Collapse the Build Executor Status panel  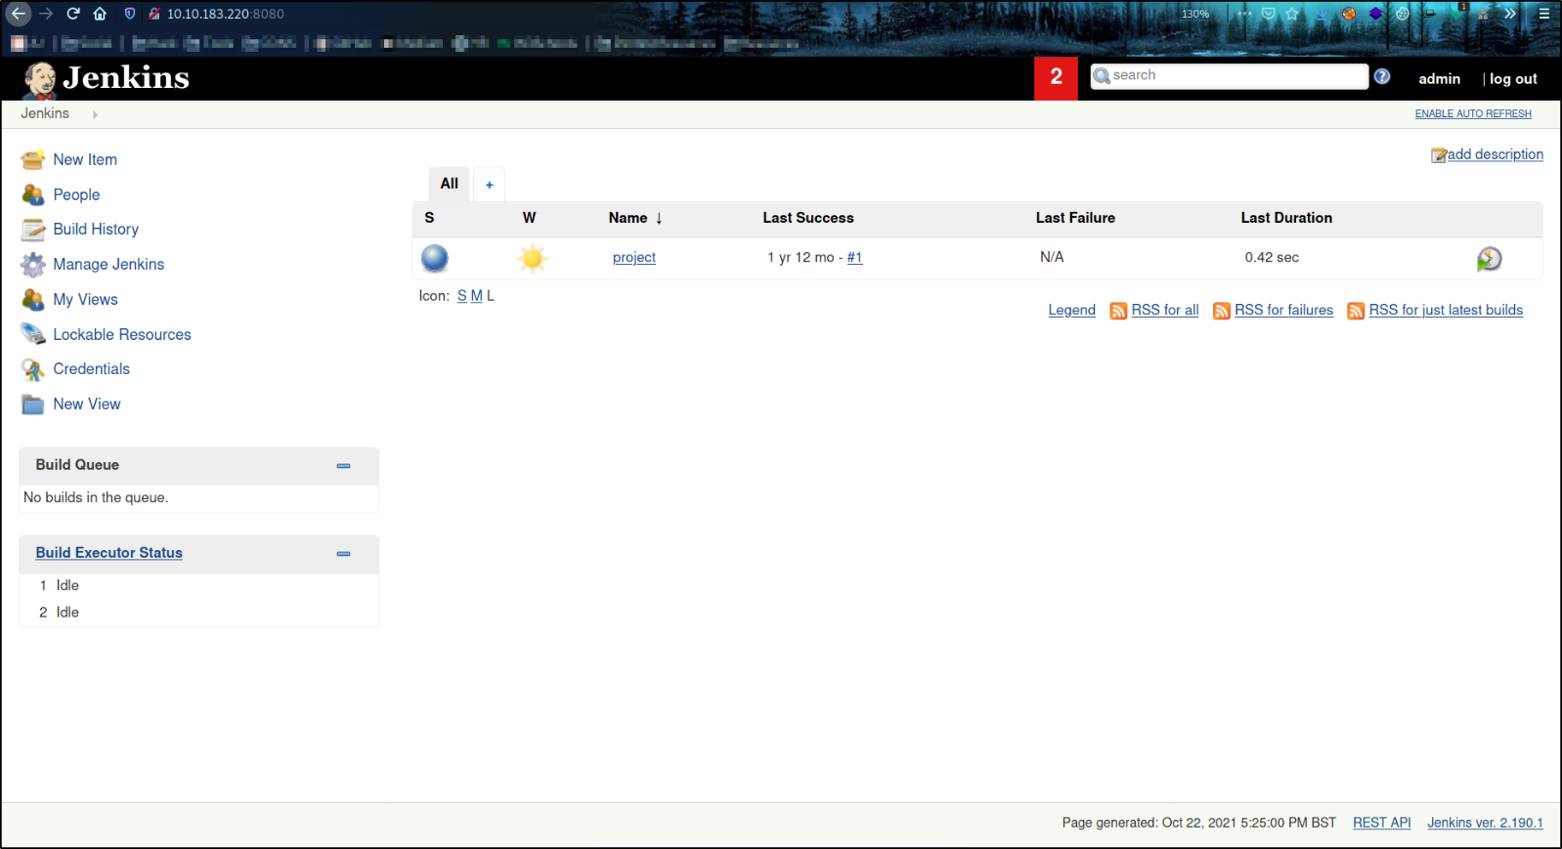(343, 554)
